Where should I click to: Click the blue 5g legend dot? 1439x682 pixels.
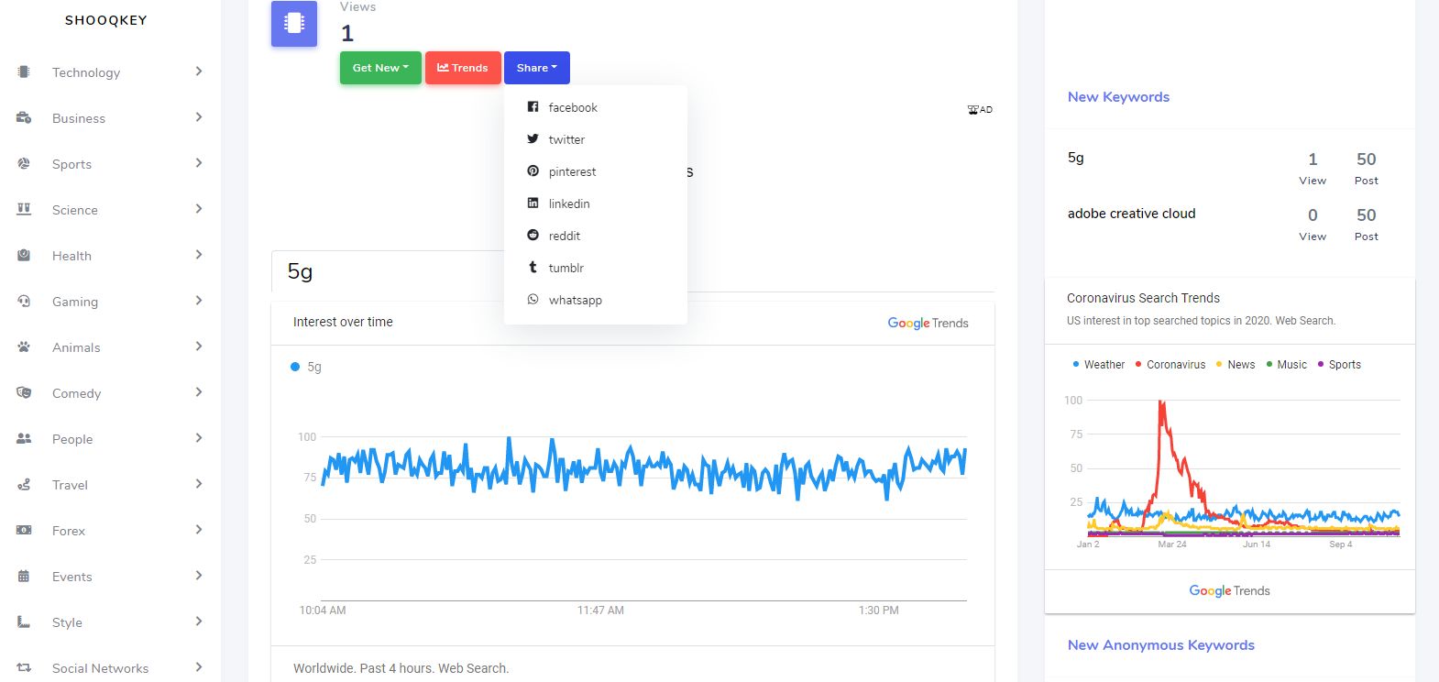click(295, 367)
